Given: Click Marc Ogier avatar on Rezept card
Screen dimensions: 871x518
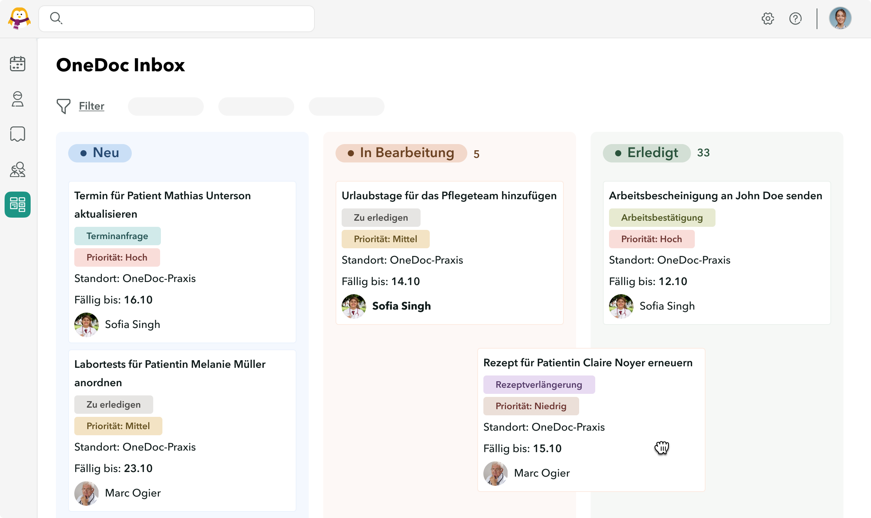Looking at the screenshot, I should (x=496, y=474).
